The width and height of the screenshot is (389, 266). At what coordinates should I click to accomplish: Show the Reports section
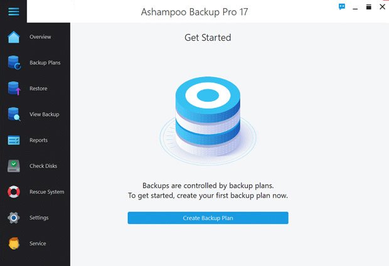[38, 141]
